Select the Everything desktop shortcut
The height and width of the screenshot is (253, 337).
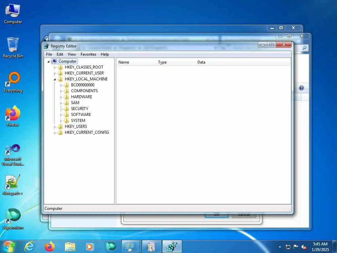coord(13,82)
